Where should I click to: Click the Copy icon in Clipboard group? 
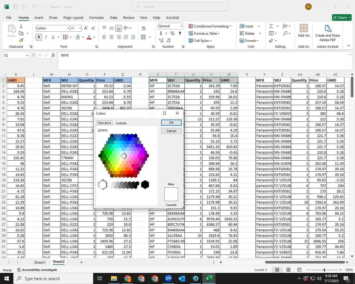pyautogui.click(x=21, y=33)
